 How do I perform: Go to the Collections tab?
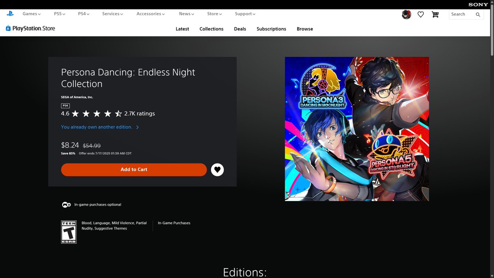tap(212, 29)
